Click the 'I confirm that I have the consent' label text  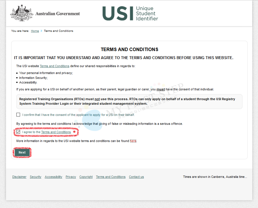(78, 115)
